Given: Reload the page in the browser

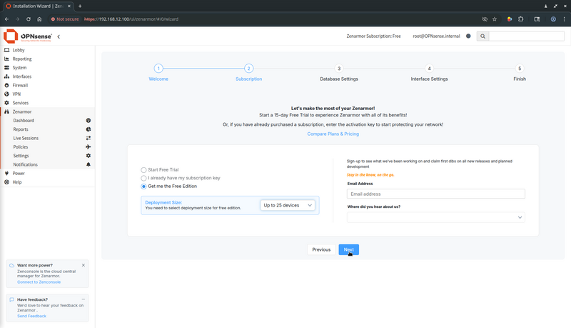Looking at the screenshot, I should [x=29, y=19].
